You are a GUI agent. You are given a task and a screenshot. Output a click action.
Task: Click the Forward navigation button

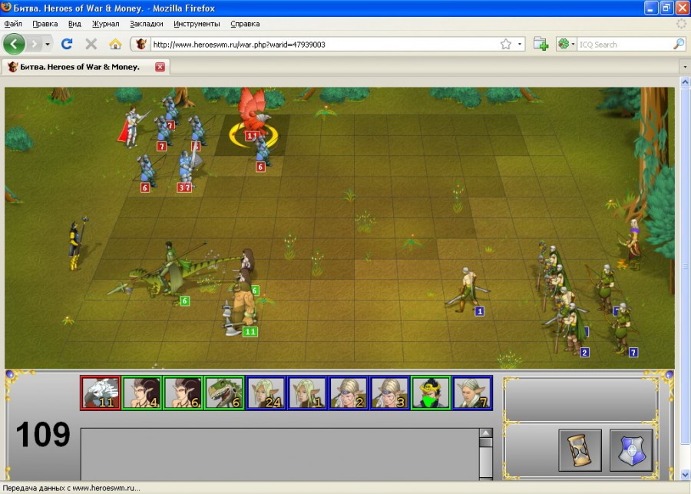click(x=34, y=44)
